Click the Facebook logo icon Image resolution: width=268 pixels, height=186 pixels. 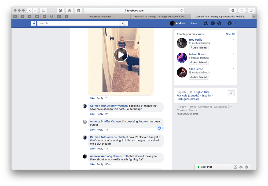34,23
